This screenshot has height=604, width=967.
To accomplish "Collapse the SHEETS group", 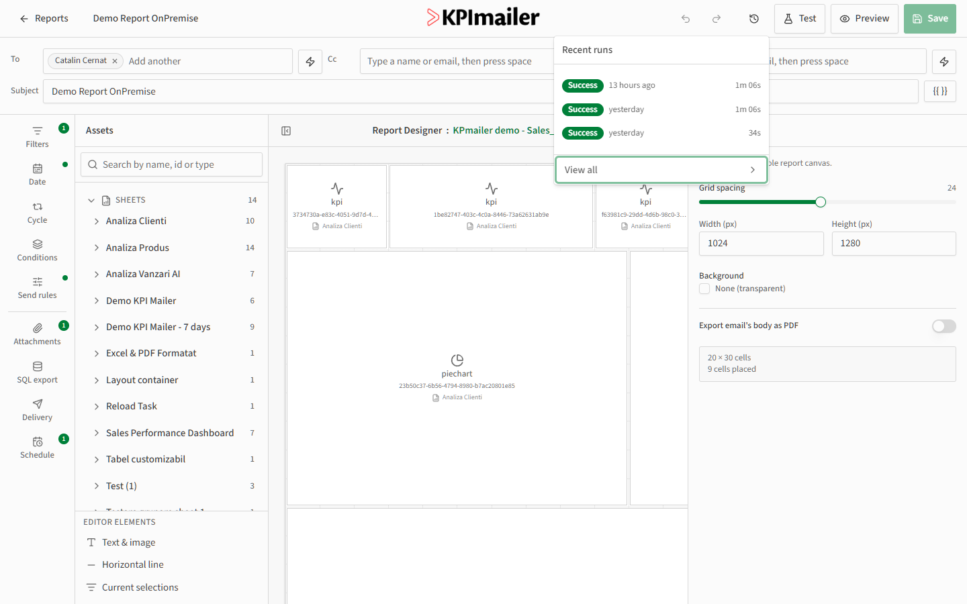I will pyautogui.click(x=91, y=200).
